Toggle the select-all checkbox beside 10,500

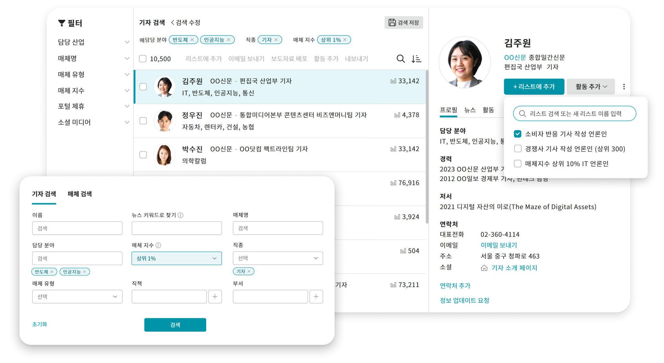[143, 59]
